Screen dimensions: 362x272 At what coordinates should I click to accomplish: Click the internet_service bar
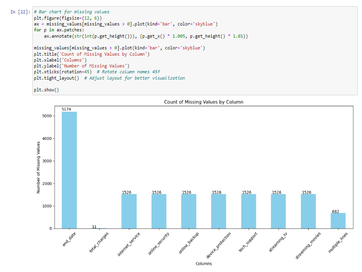[129, 211]
